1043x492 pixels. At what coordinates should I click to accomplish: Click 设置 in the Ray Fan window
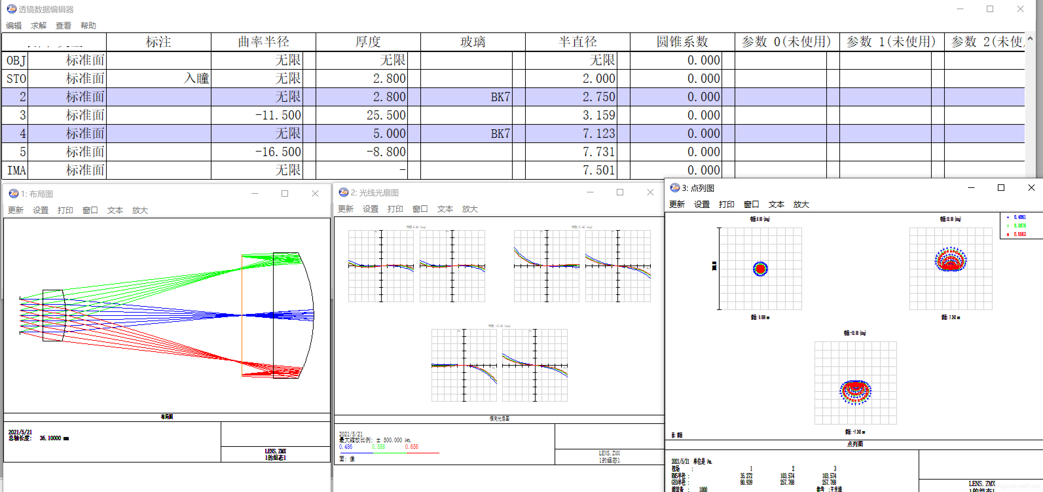(x=370, y=209)
